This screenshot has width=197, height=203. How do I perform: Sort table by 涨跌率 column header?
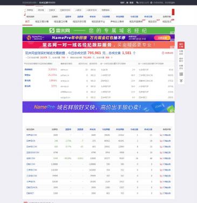point(68,129)
